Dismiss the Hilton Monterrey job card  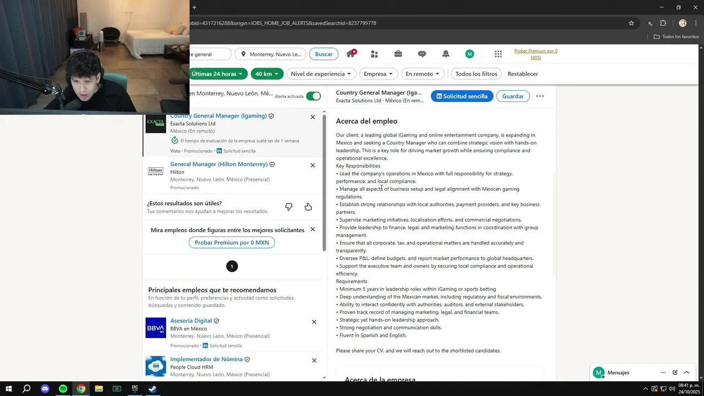pyautogui.click(x=313, y=166)
